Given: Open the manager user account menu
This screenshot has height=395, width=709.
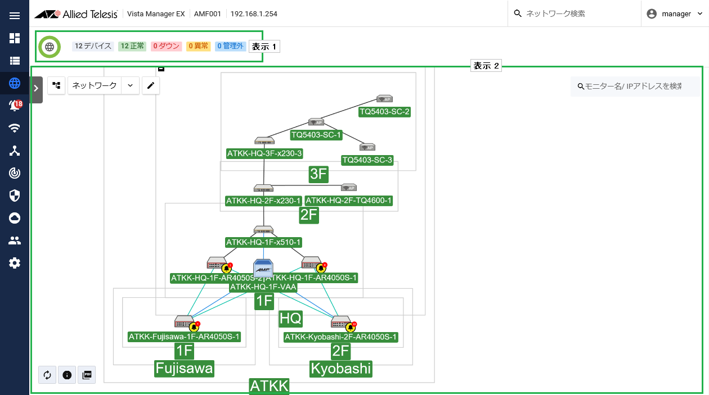Looking at the screenshot, I should coord(675,13).
